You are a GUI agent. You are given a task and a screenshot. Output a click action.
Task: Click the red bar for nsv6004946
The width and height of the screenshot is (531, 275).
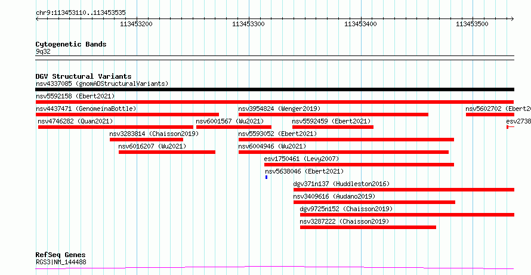tap(344, 152)
